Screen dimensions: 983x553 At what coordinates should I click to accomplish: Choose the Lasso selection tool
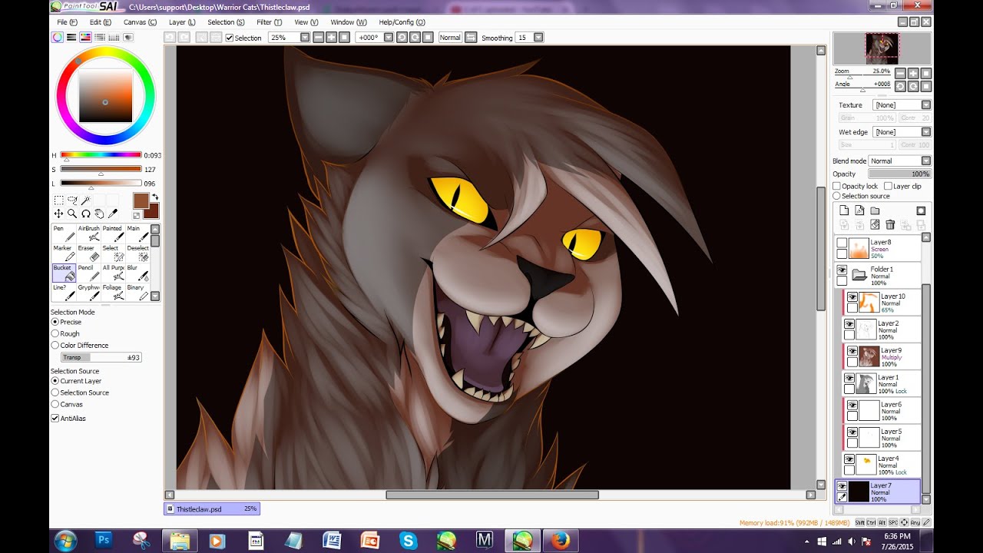(72, 200)
